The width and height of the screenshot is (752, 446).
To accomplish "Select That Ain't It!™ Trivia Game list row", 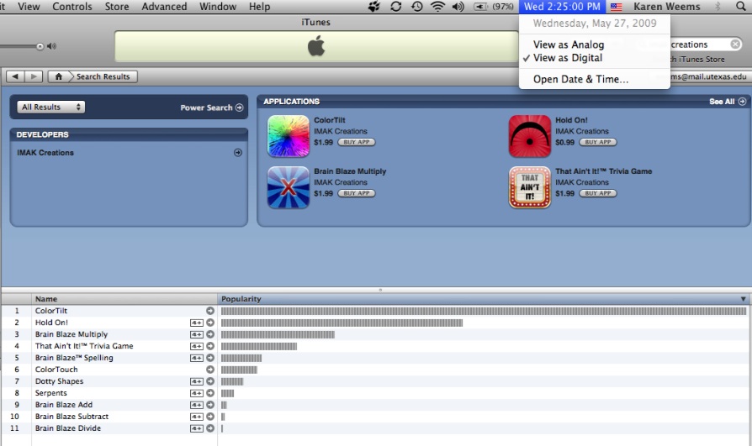I will (375, 346).
